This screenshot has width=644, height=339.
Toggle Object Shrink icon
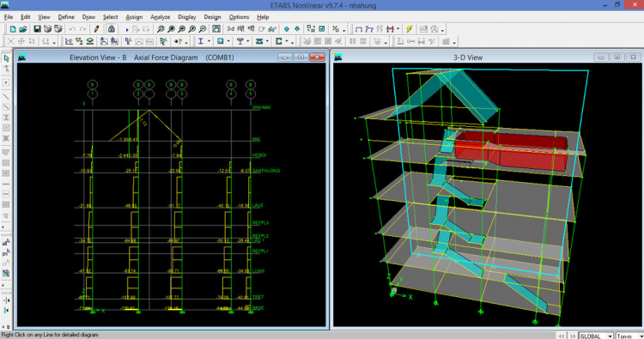(311, 29)
